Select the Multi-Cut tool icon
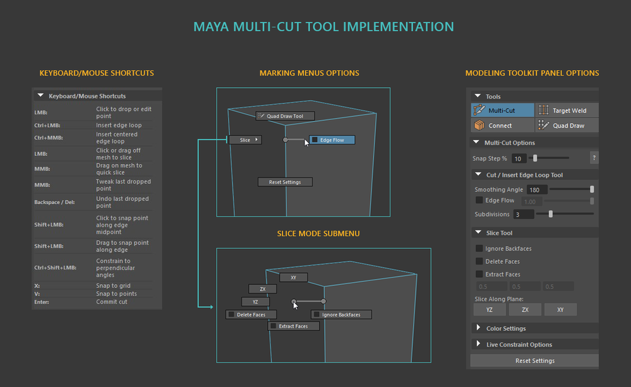This screenshot has width=631, height=387. (479, 110)
